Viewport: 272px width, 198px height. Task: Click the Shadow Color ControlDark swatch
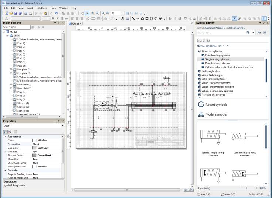click(34, 156)
